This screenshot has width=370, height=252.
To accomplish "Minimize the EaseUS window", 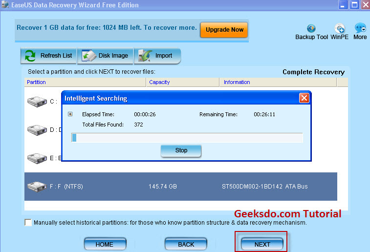I will [343, 5].
